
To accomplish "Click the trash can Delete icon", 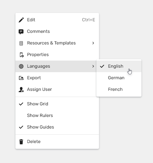I will click(21, 142).
